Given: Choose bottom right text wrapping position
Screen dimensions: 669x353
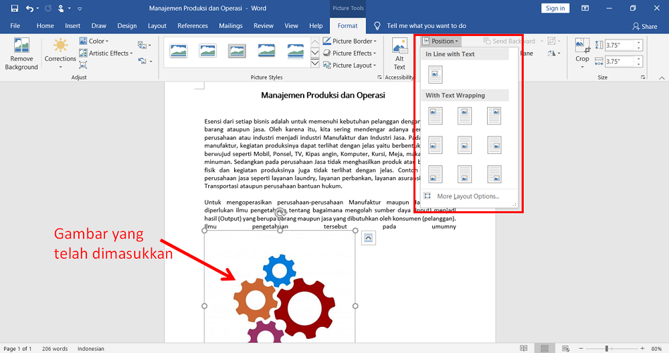Looking at the screenshot, I should pos(494,174).
